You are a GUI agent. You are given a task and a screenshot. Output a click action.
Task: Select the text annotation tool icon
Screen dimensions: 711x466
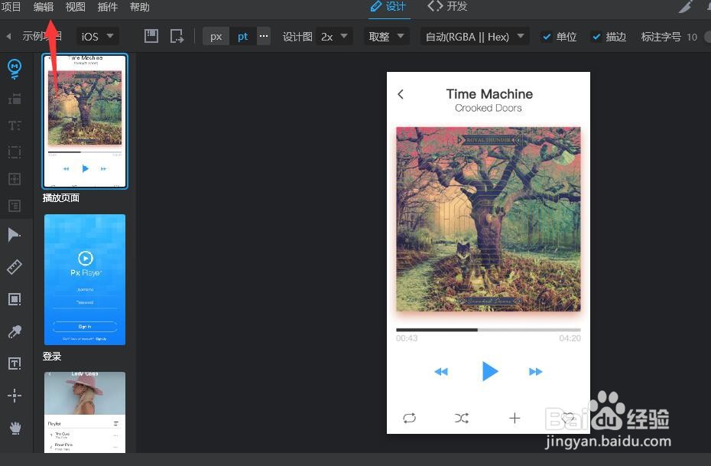(15, 125)
